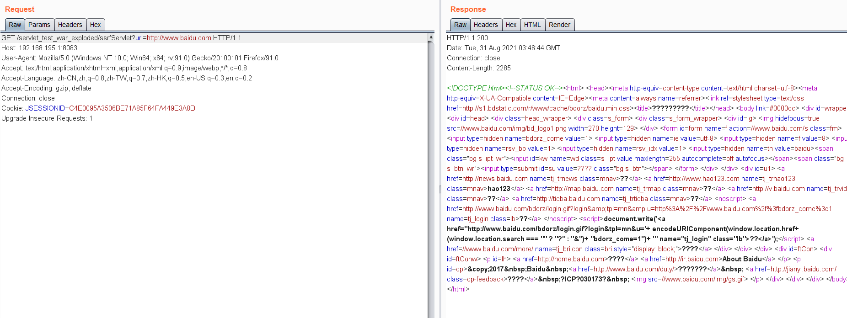Click the request scrollbar up arrow
The height and width of the screenshot is (318, 847).
(431, 37)
